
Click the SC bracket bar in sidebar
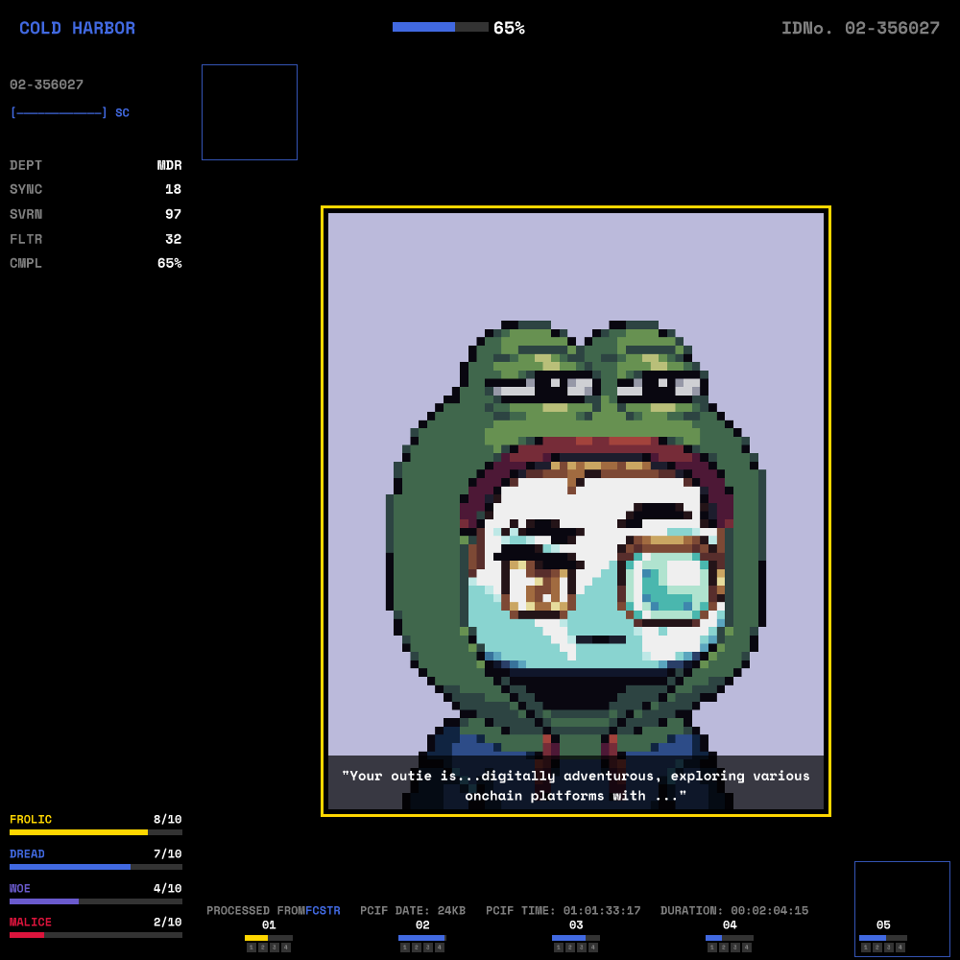pos(70,112)
